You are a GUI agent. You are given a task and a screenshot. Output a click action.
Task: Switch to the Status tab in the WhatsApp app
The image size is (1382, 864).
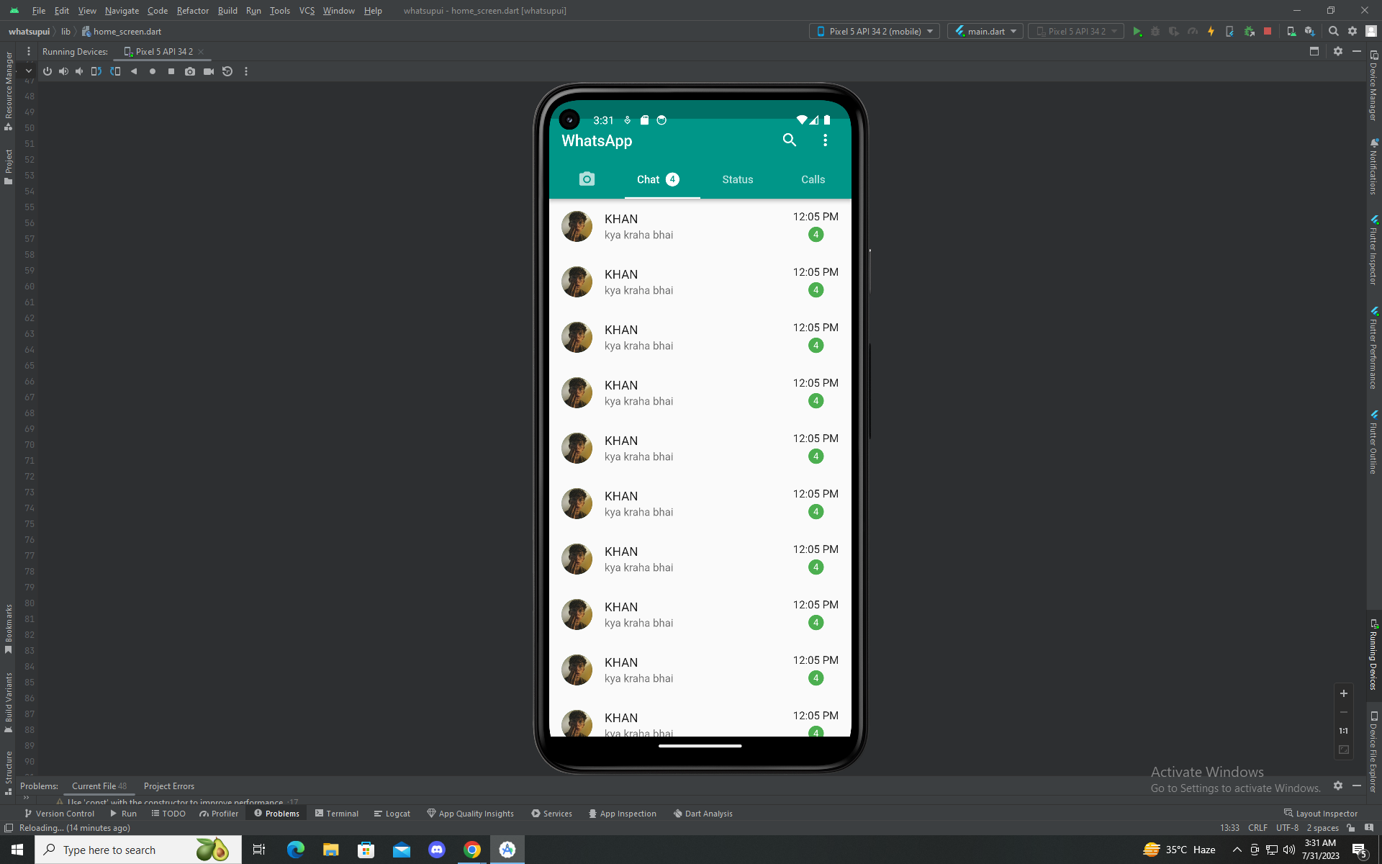[737, 179]
